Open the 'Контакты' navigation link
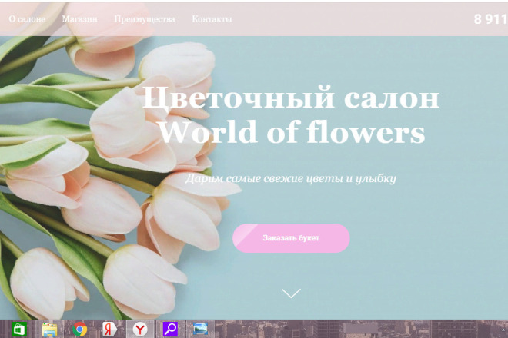The image size is (508, 338). tap(212, 19)
